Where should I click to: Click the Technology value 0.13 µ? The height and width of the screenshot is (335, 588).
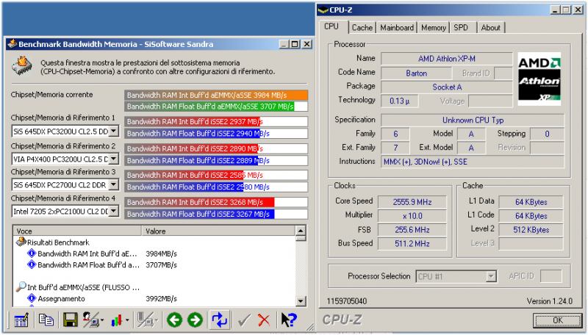click(x=399, y=101)
